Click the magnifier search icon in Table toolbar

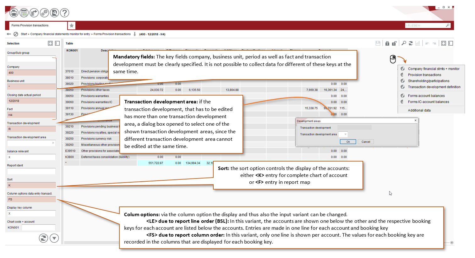coord(404,43)
